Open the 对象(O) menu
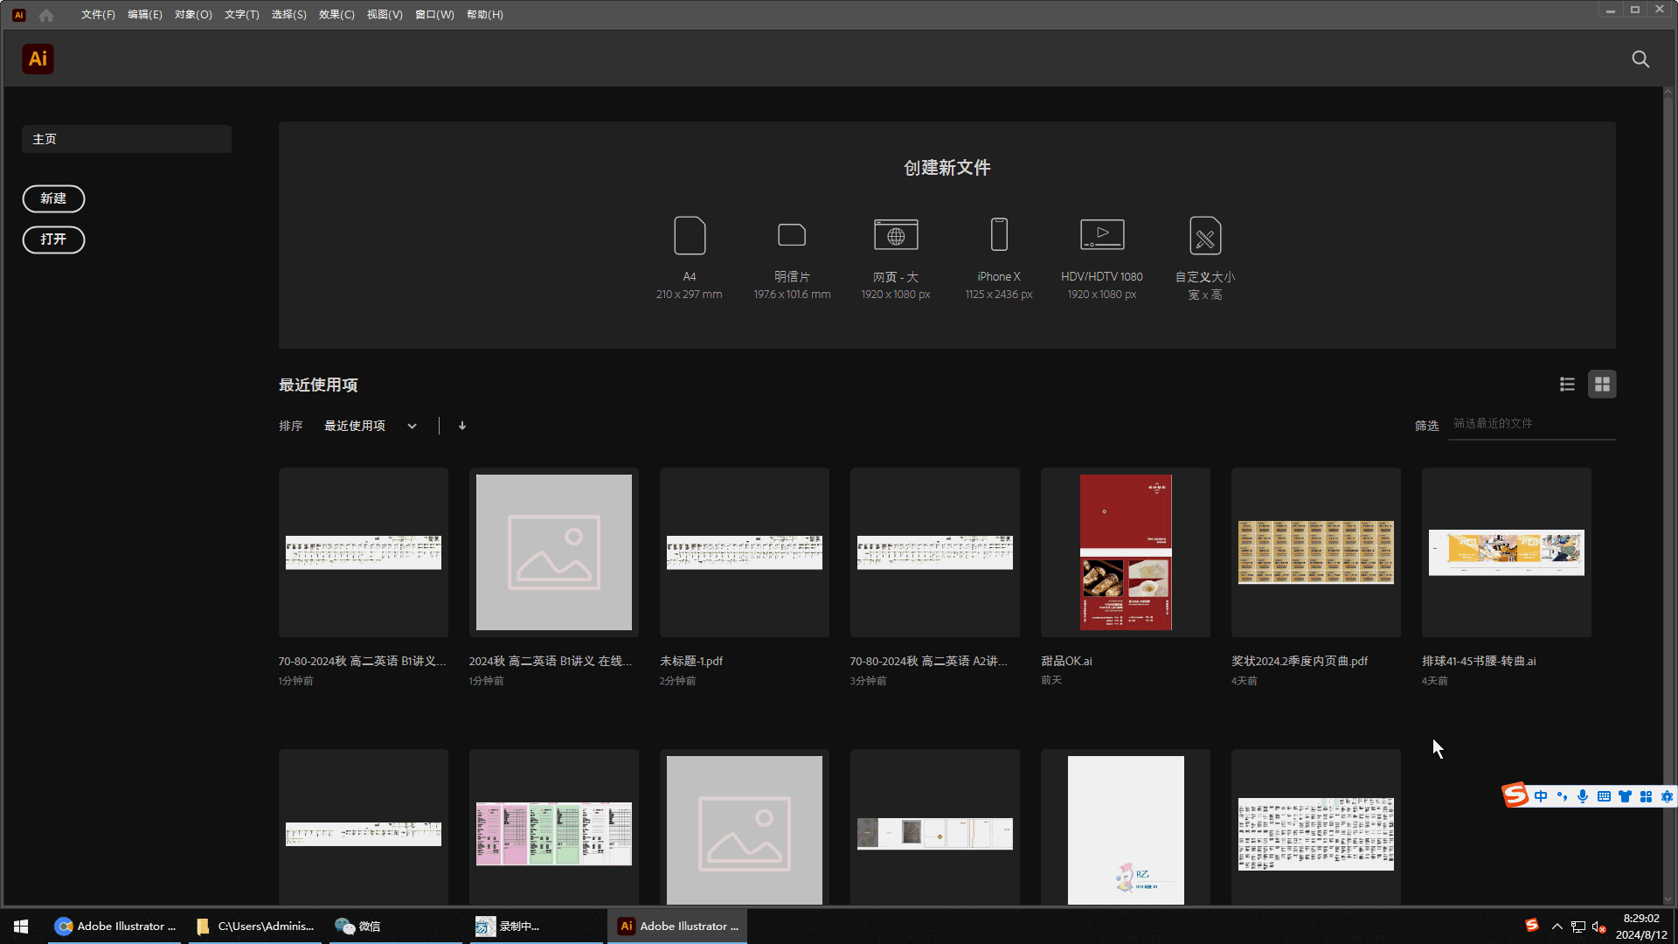 click(x=193, y=15)
